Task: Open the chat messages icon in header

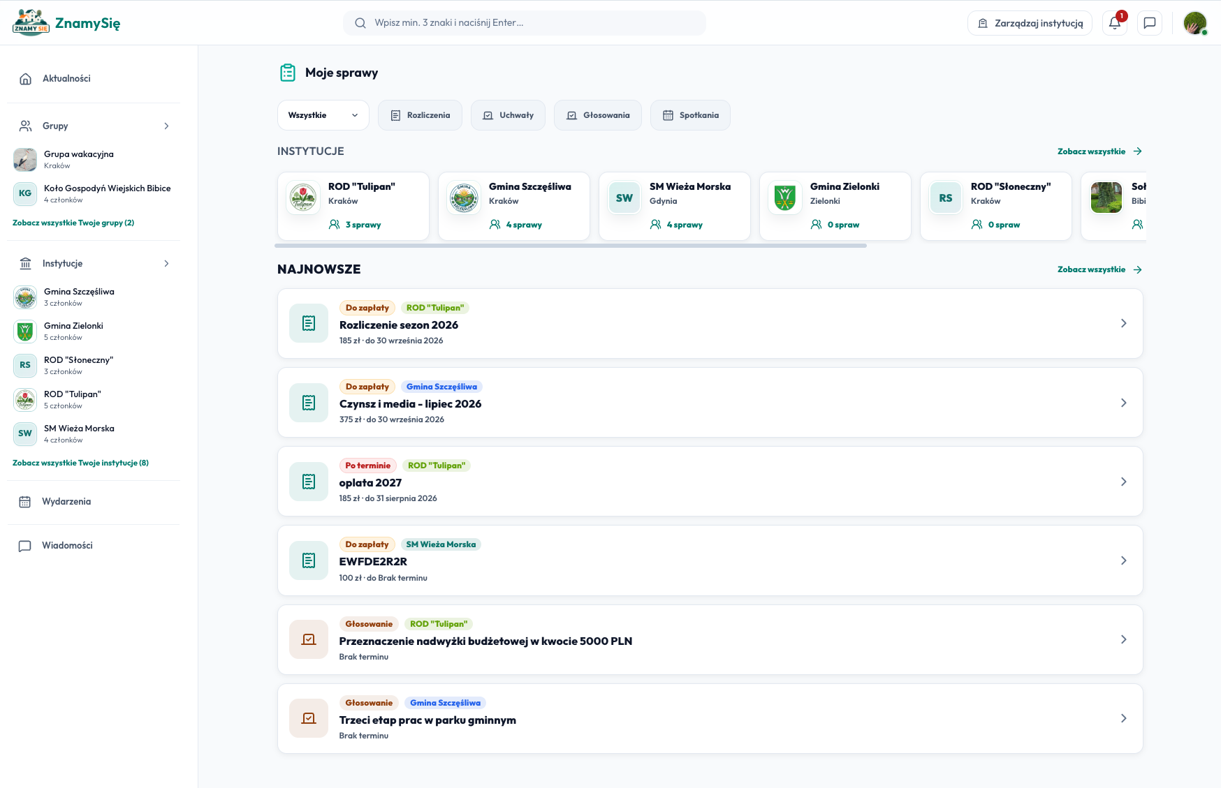Action: [1149, 23]
